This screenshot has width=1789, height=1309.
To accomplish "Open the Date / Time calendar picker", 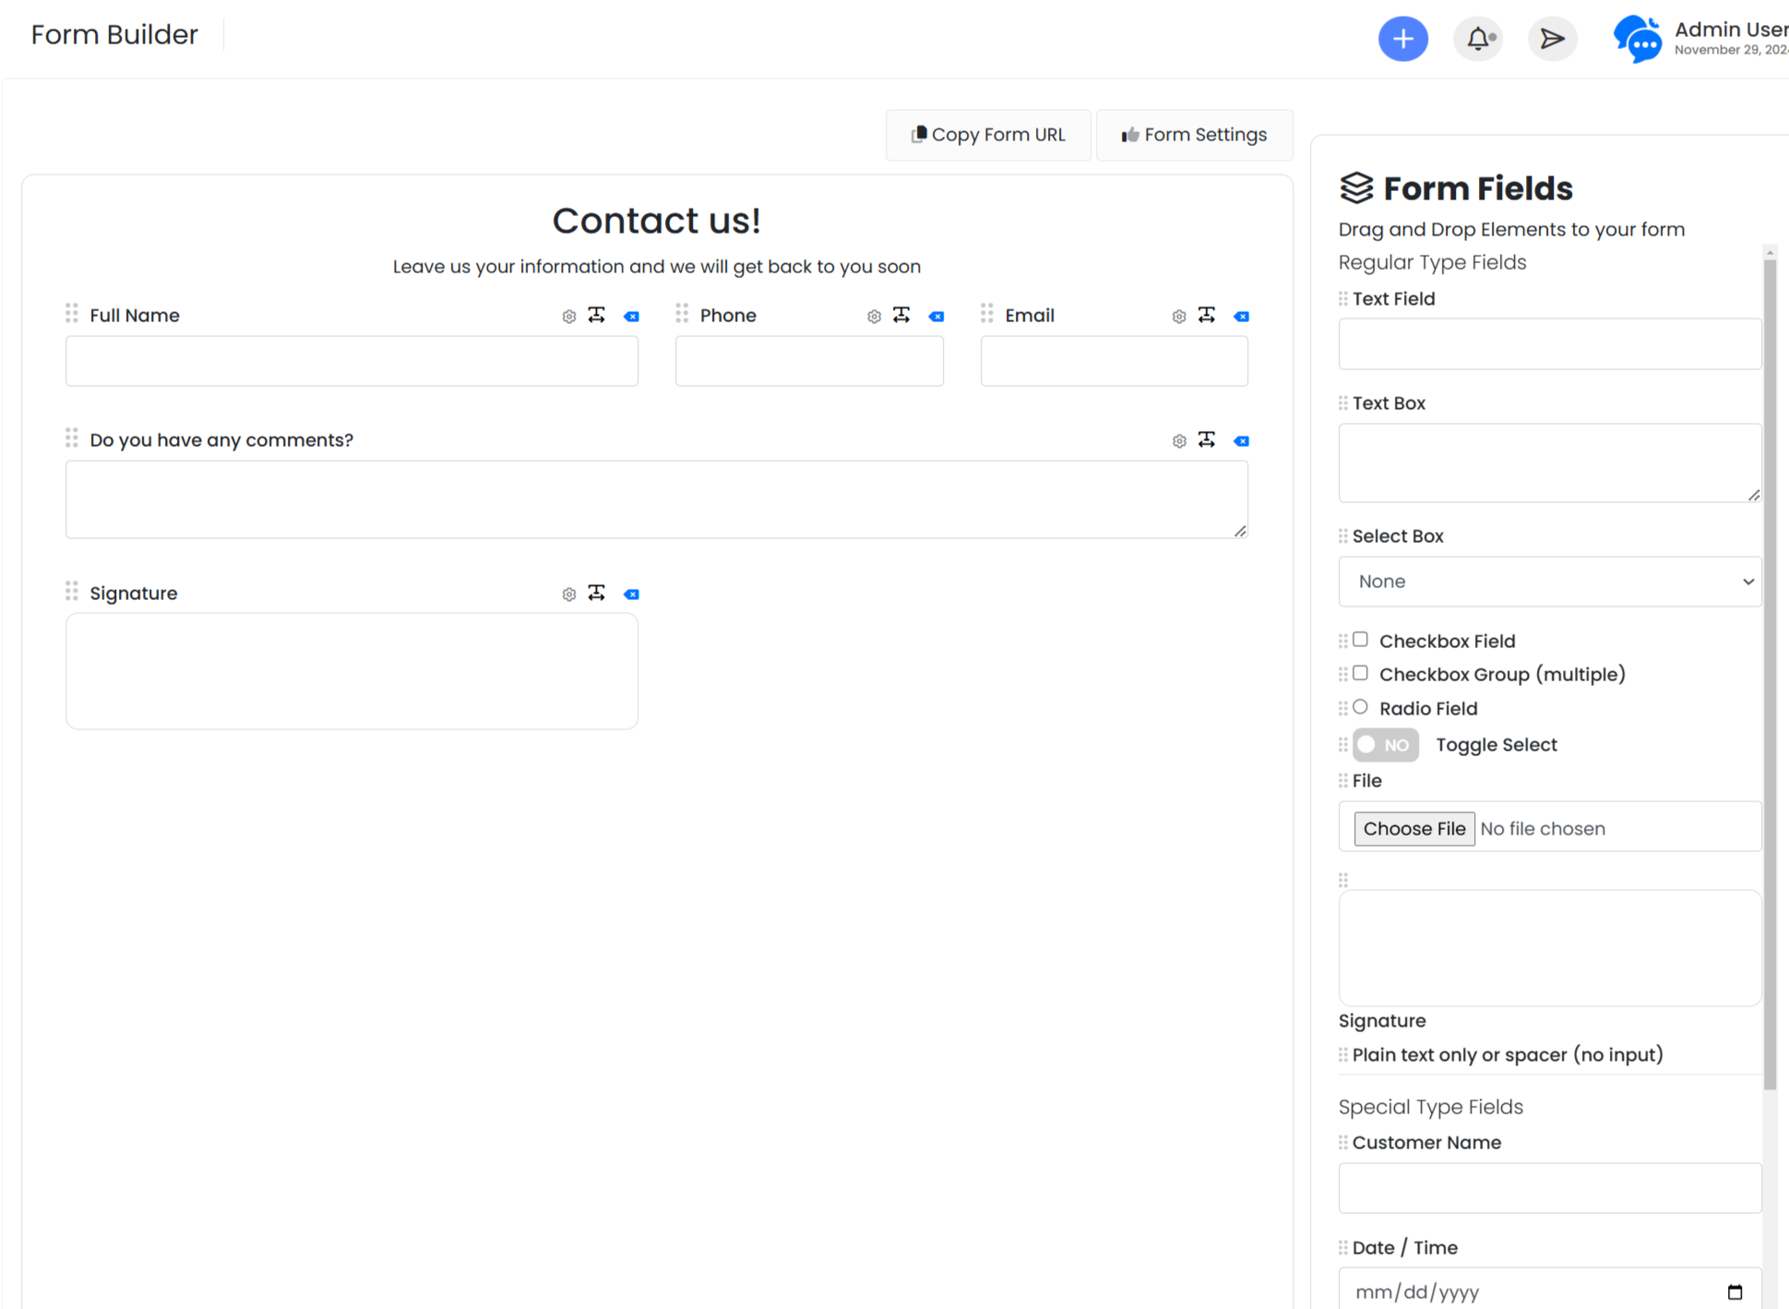I will tap(1734, 1291).
